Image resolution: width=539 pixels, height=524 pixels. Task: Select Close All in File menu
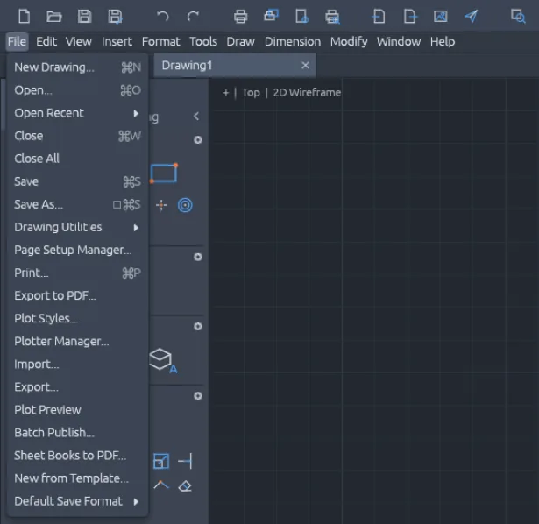pos(77,159)
